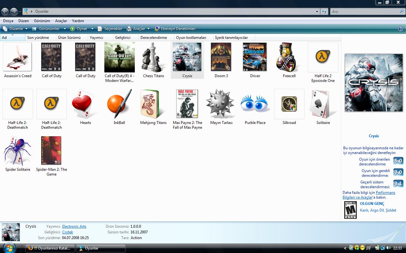
Task: Click the taskbar clock showing 22:33
Action: point(397,248)
